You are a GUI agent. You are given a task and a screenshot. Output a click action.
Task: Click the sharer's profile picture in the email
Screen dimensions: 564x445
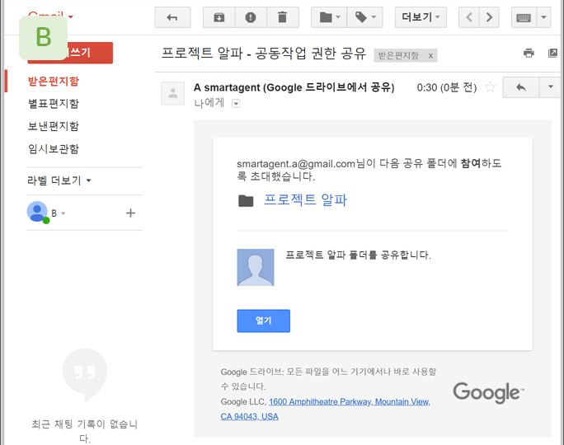256,268
